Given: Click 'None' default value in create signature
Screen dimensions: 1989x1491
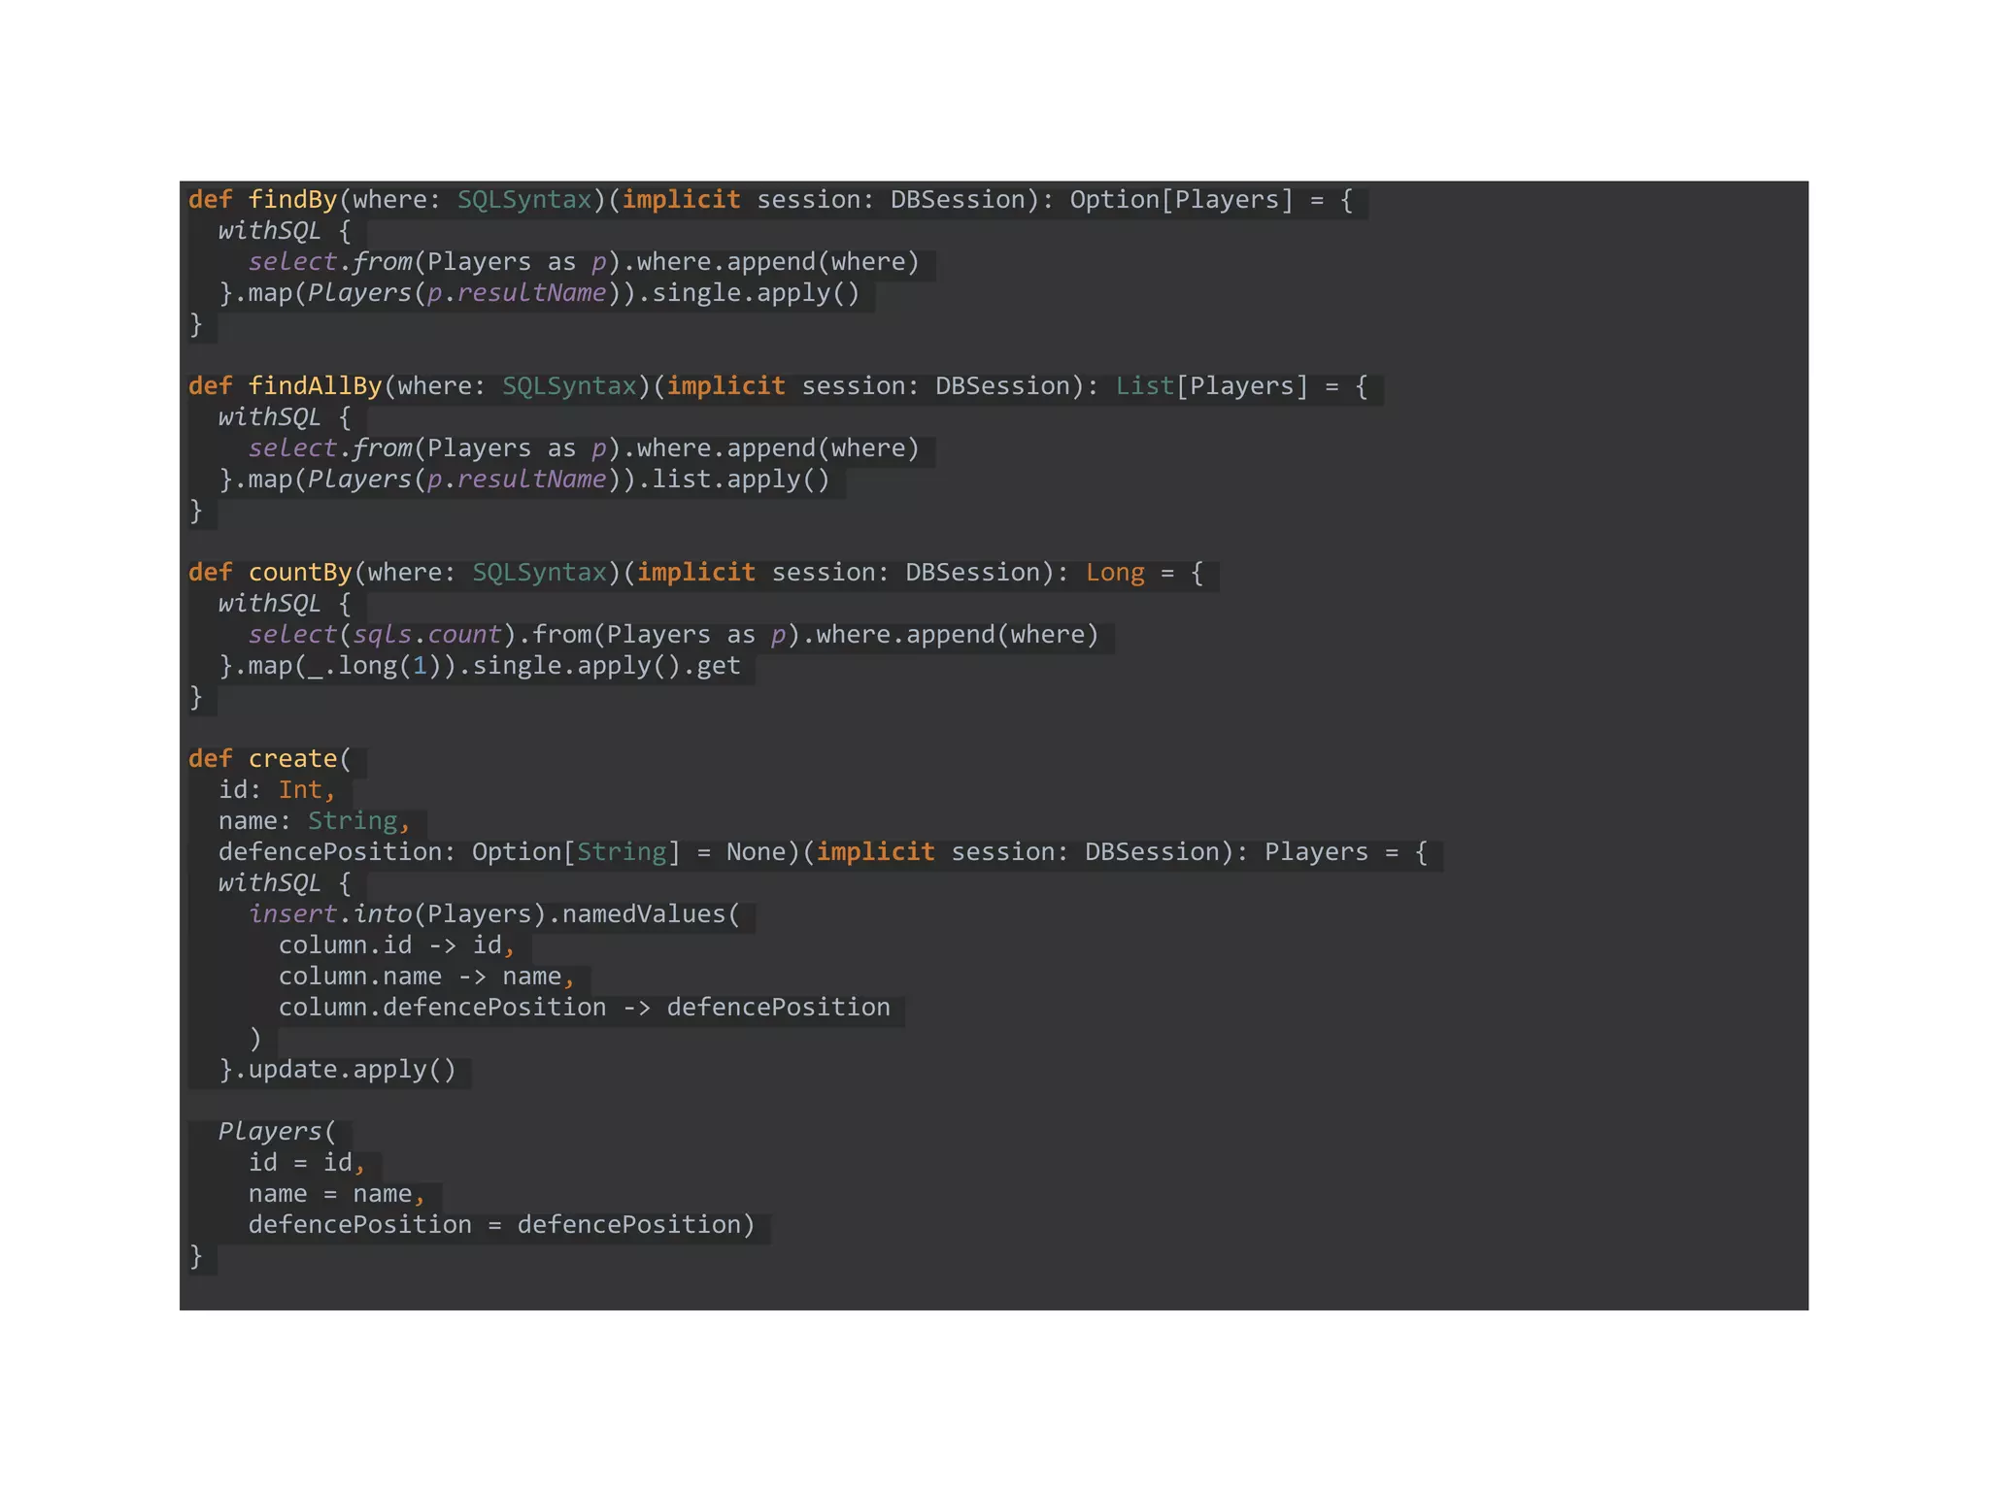Looking at the screenshot, I should pyautogui.click(x=756, y=852).
